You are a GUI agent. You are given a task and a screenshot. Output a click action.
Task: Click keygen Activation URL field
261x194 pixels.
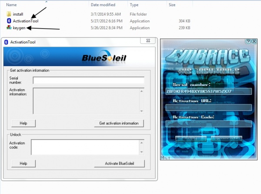click(x=208, y=107)
